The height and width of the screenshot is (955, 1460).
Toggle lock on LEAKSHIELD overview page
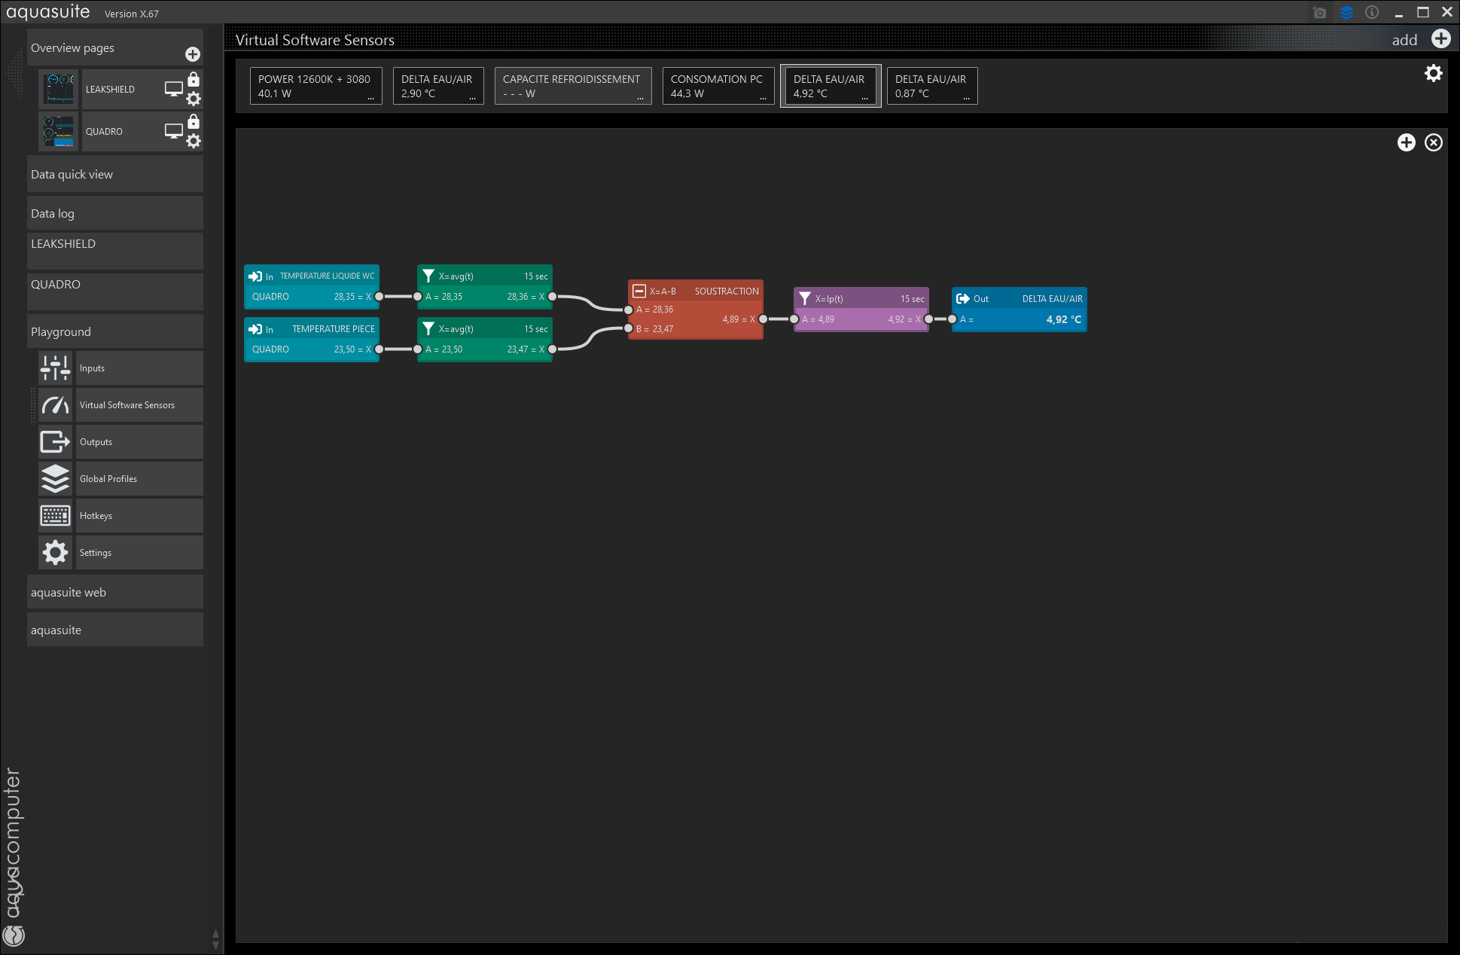coord(194,79)
